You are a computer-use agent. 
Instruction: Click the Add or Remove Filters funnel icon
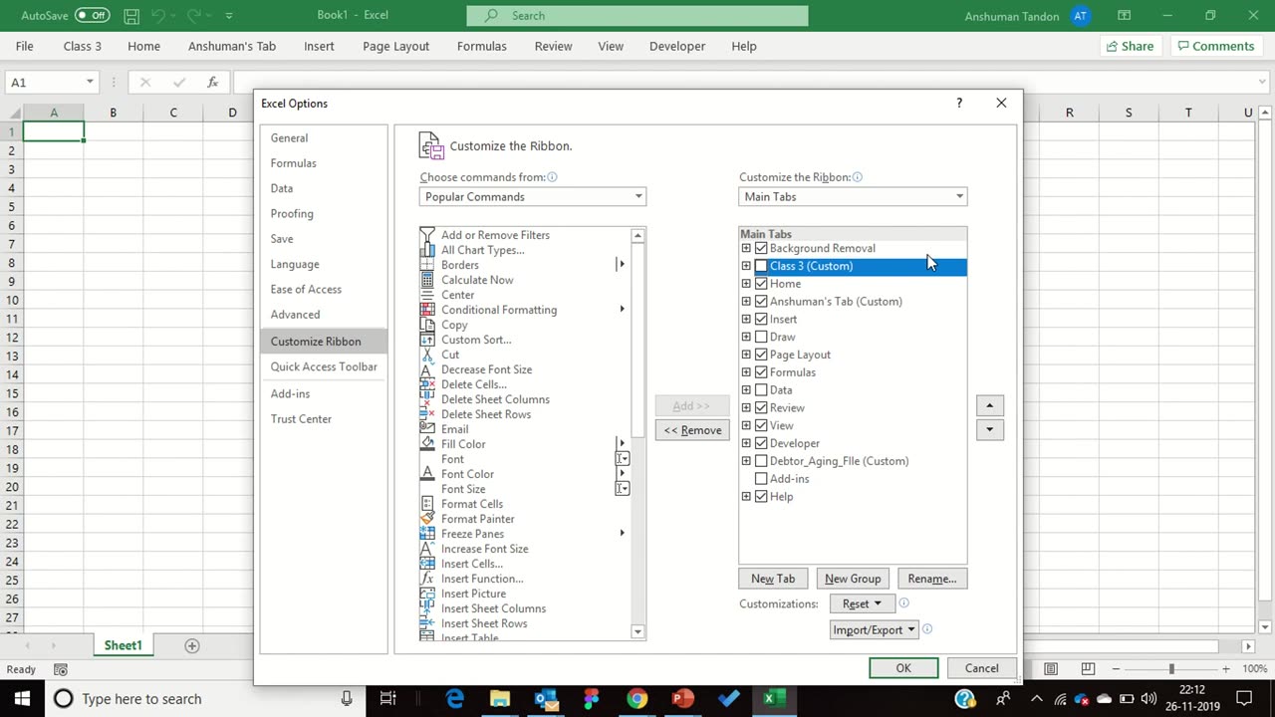(427, 235)
